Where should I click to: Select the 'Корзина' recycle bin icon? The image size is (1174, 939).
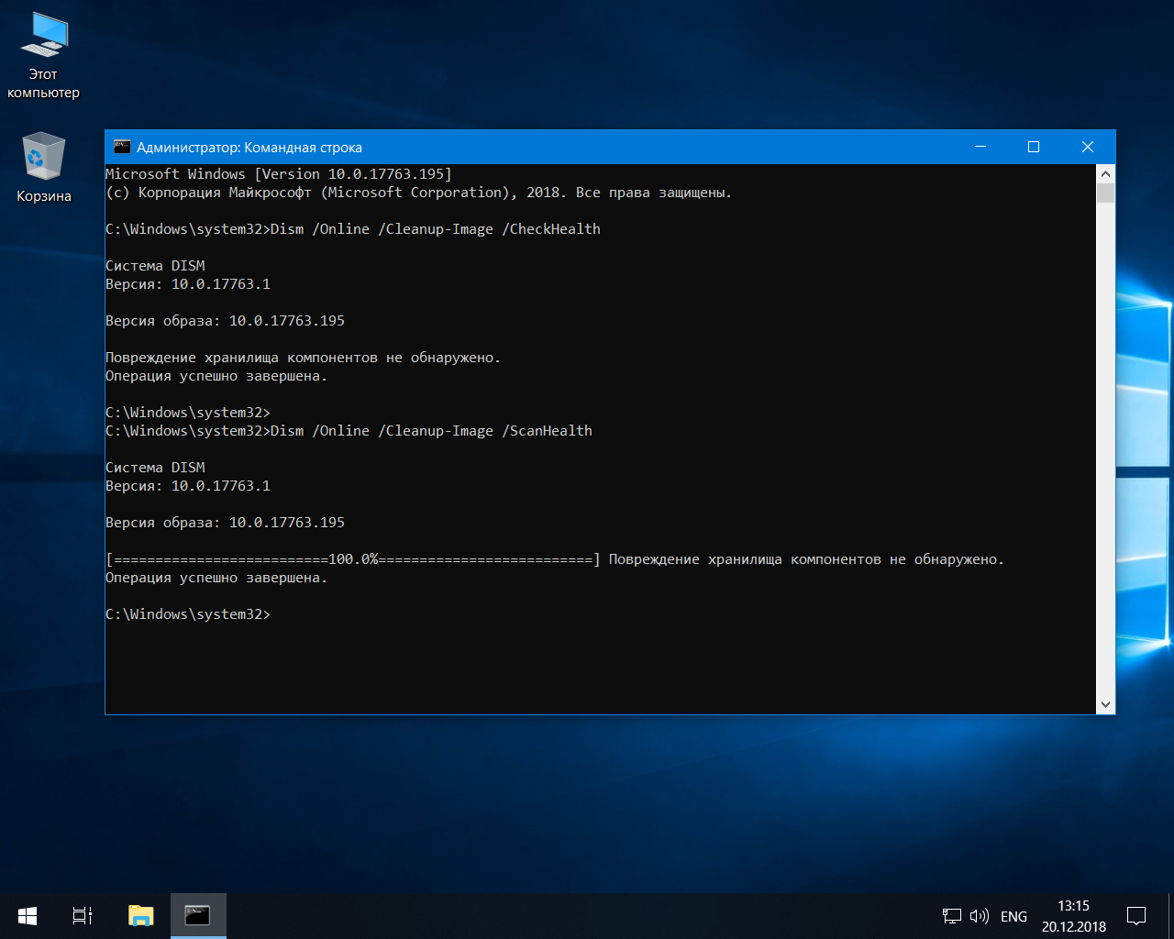[43, 166]
